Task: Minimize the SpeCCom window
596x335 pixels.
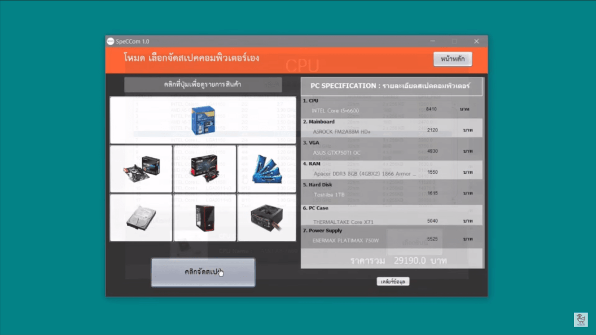Action: pos(432,41)
